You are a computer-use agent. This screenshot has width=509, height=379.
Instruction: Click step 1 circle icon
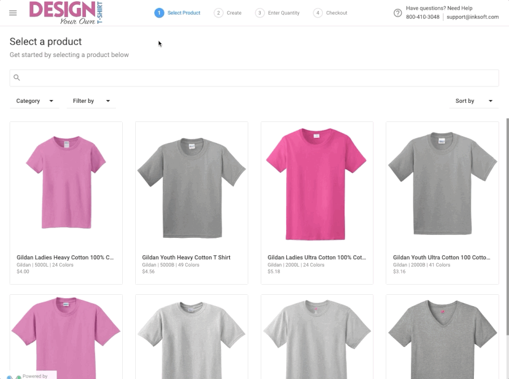159,13
